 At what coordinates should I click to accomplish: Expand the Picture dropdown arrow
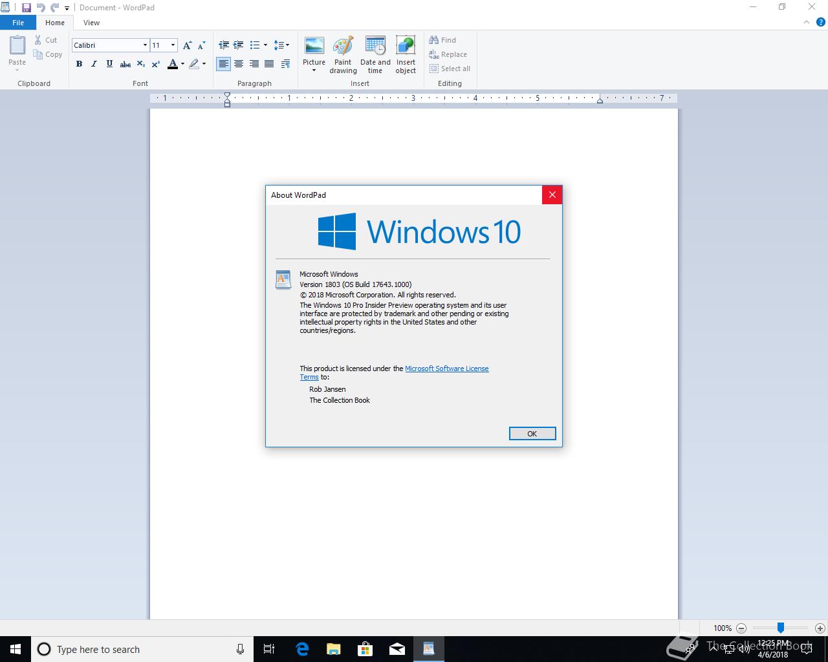pos(314,70)
